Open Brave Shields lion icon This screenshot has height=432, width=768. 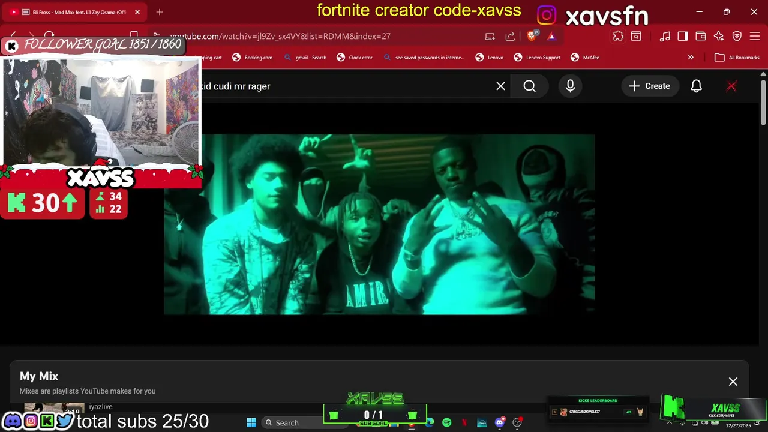(x=532, y=36)
